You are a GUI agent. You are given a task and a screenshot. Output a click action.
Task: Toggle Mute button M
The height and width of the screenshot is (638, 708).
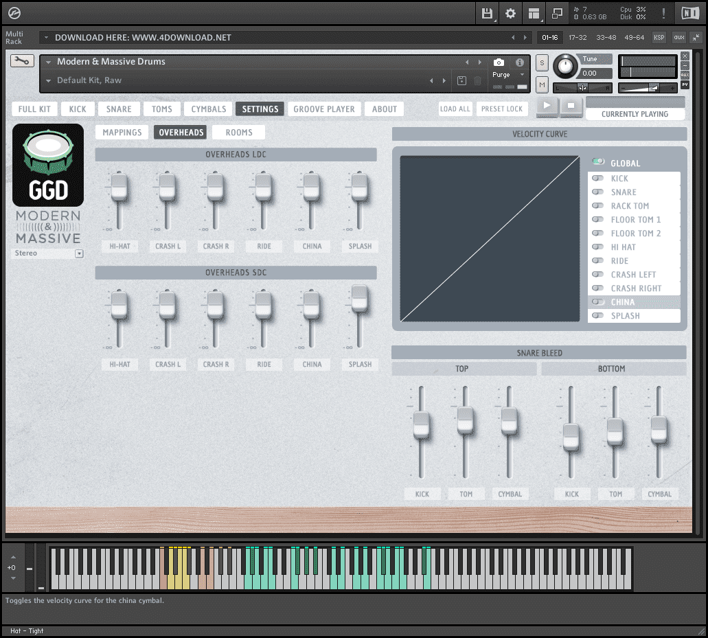[x=542, y=85]
